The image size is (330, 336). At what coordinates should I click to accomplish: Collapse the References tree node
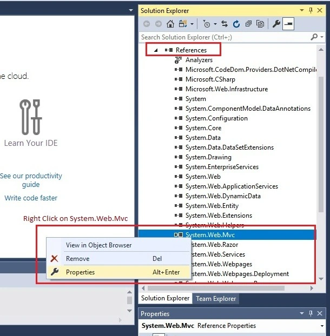[156, 50]
